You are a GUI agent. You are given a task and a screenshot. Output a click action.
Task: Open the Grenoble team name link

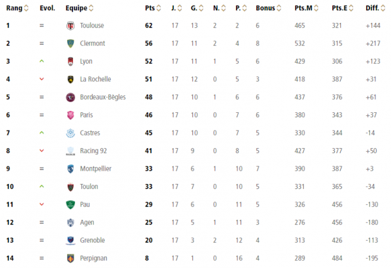coord(93,241)
